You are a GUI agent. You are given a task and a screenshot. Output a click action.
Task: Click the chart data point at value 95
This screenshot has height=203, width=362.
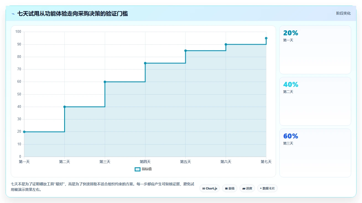(266, 38)
